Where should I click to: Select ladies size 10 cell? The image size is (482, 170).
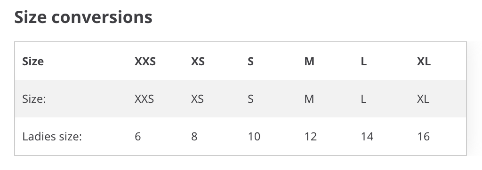coord(254,137)
